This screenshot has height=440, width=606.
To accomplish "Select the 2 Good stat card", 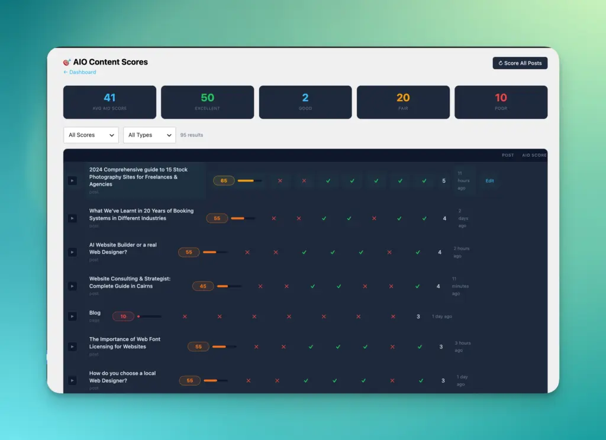I will point(305,102).
